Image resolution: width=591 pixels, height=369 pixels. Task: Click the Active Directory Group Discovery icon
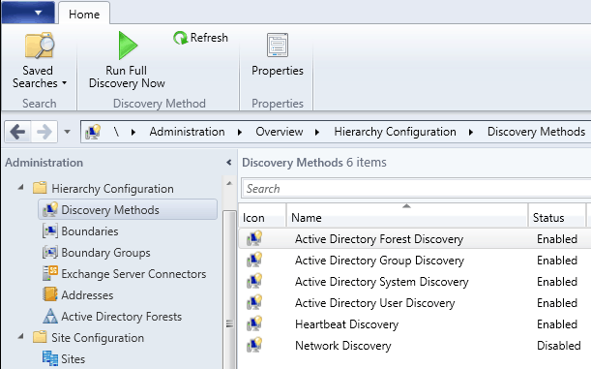tap(254, 260)
